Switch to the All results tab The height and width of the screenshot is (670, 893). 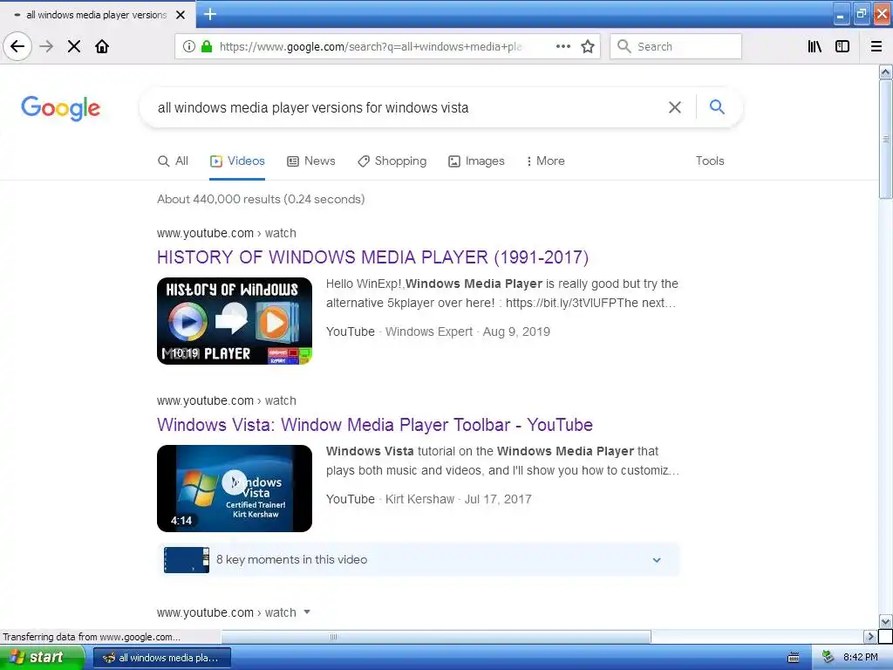pos(173,161)
